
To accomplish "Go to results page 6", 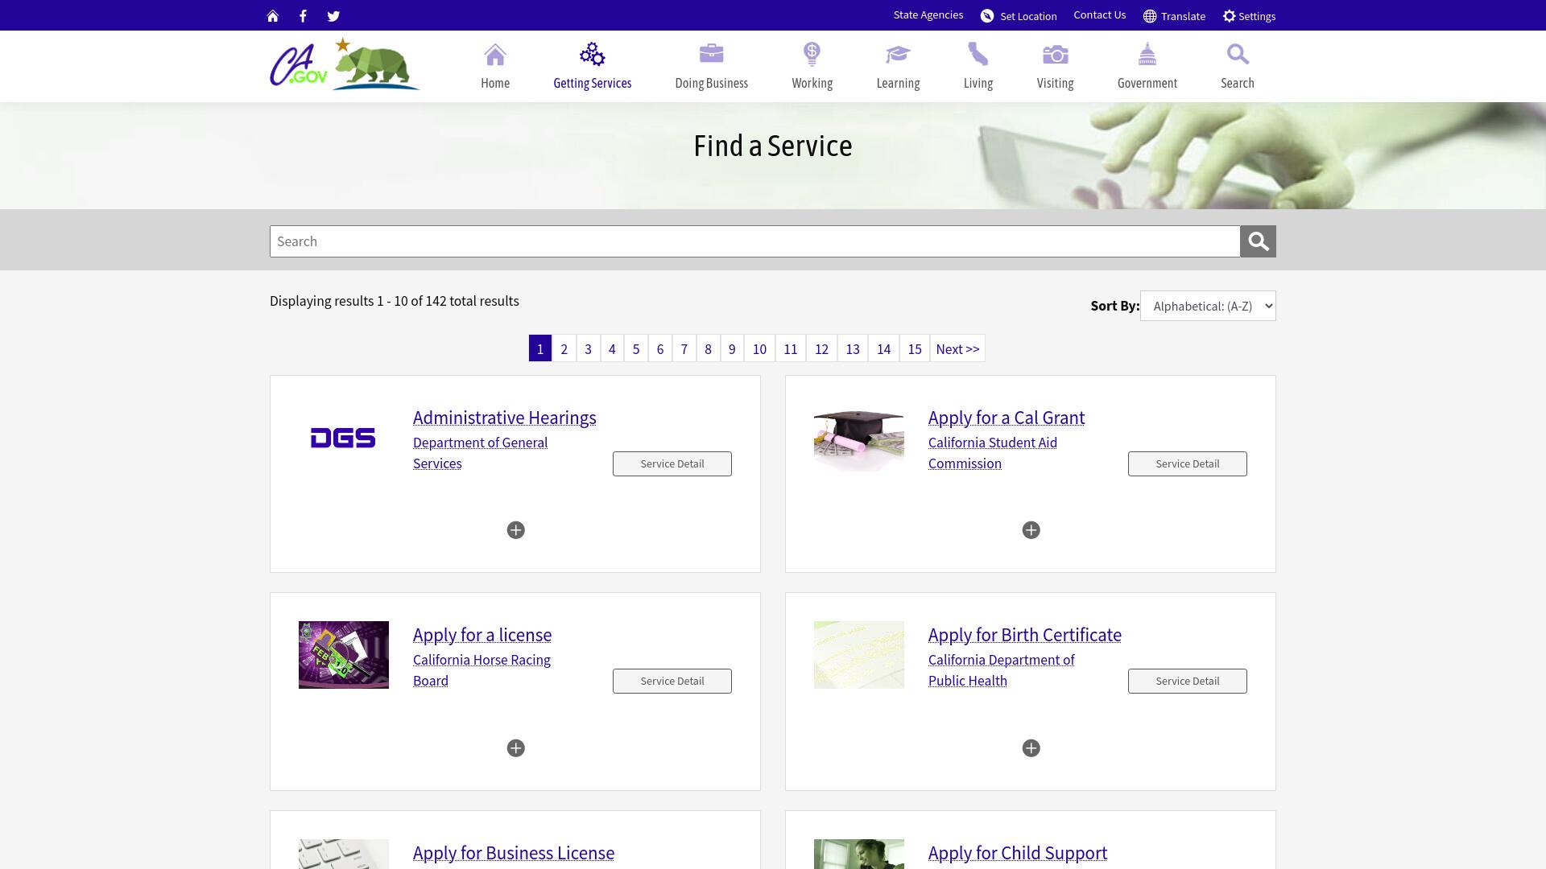I will click(x=660, y=348).
